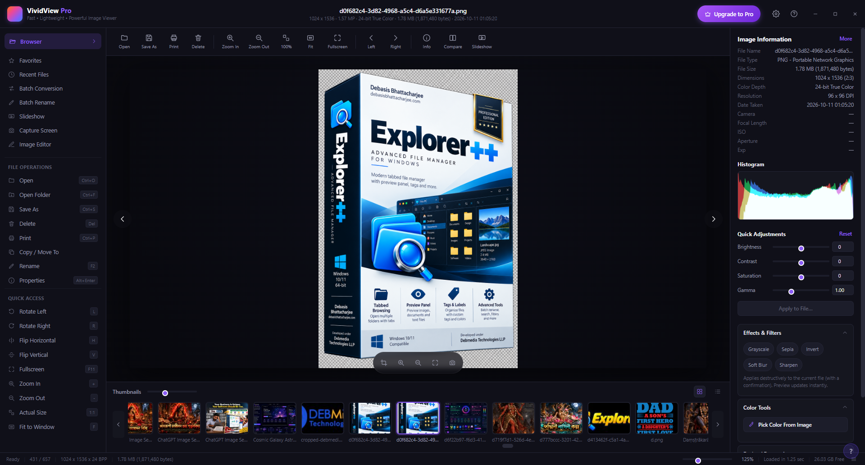Click the Fit toolbar icon

[x=310, y=41]
